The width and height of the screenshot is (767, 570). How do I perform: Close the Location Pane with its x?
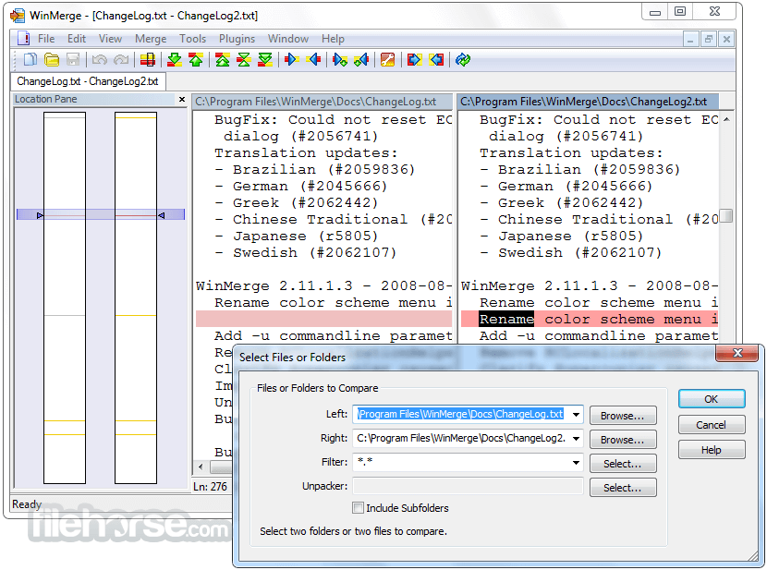[182, 99]
